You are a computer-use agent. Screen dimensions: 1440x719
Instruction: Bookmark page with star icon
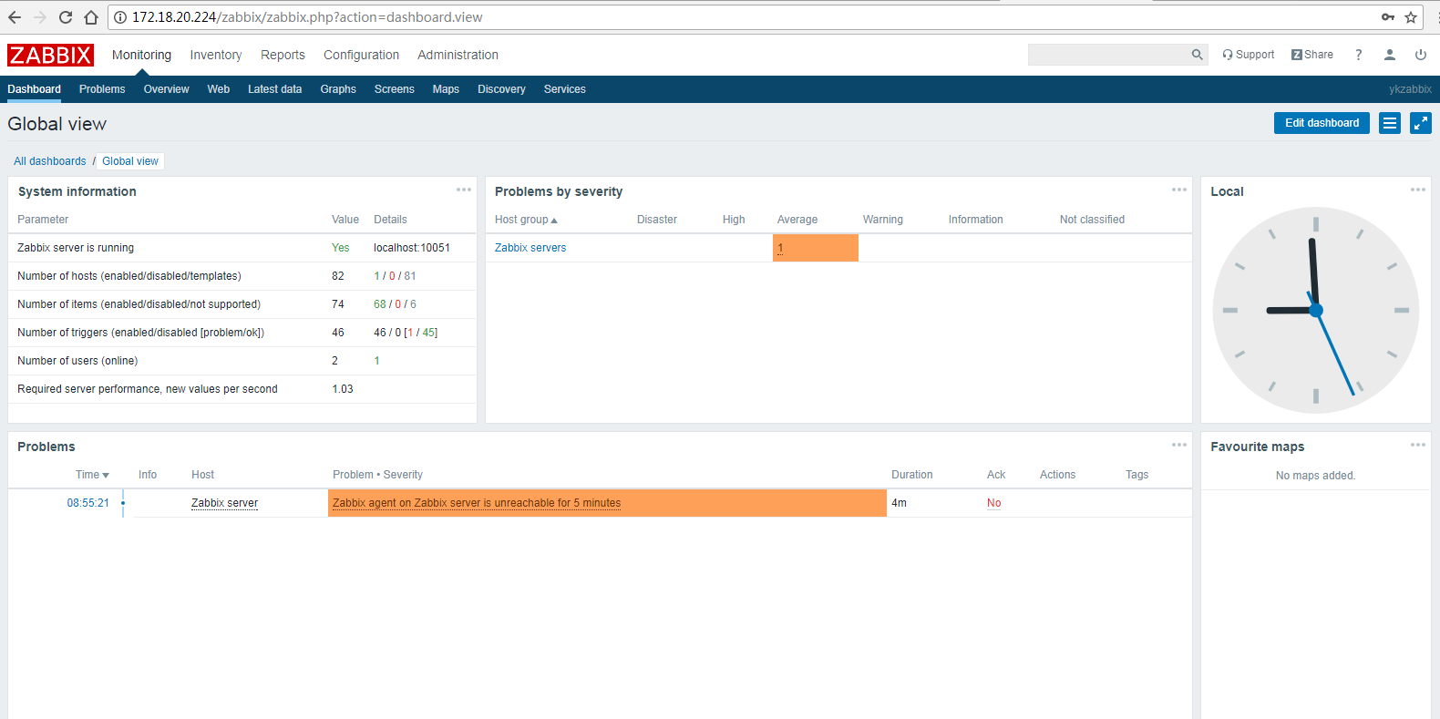pos(1411,17)
